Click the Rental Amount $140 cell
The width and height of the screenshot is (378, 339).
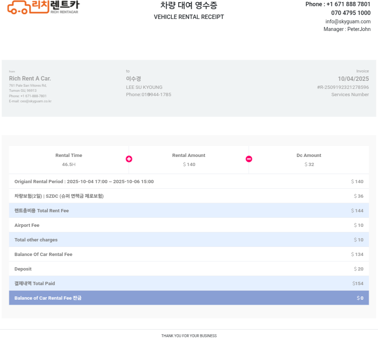pos(189,160)
